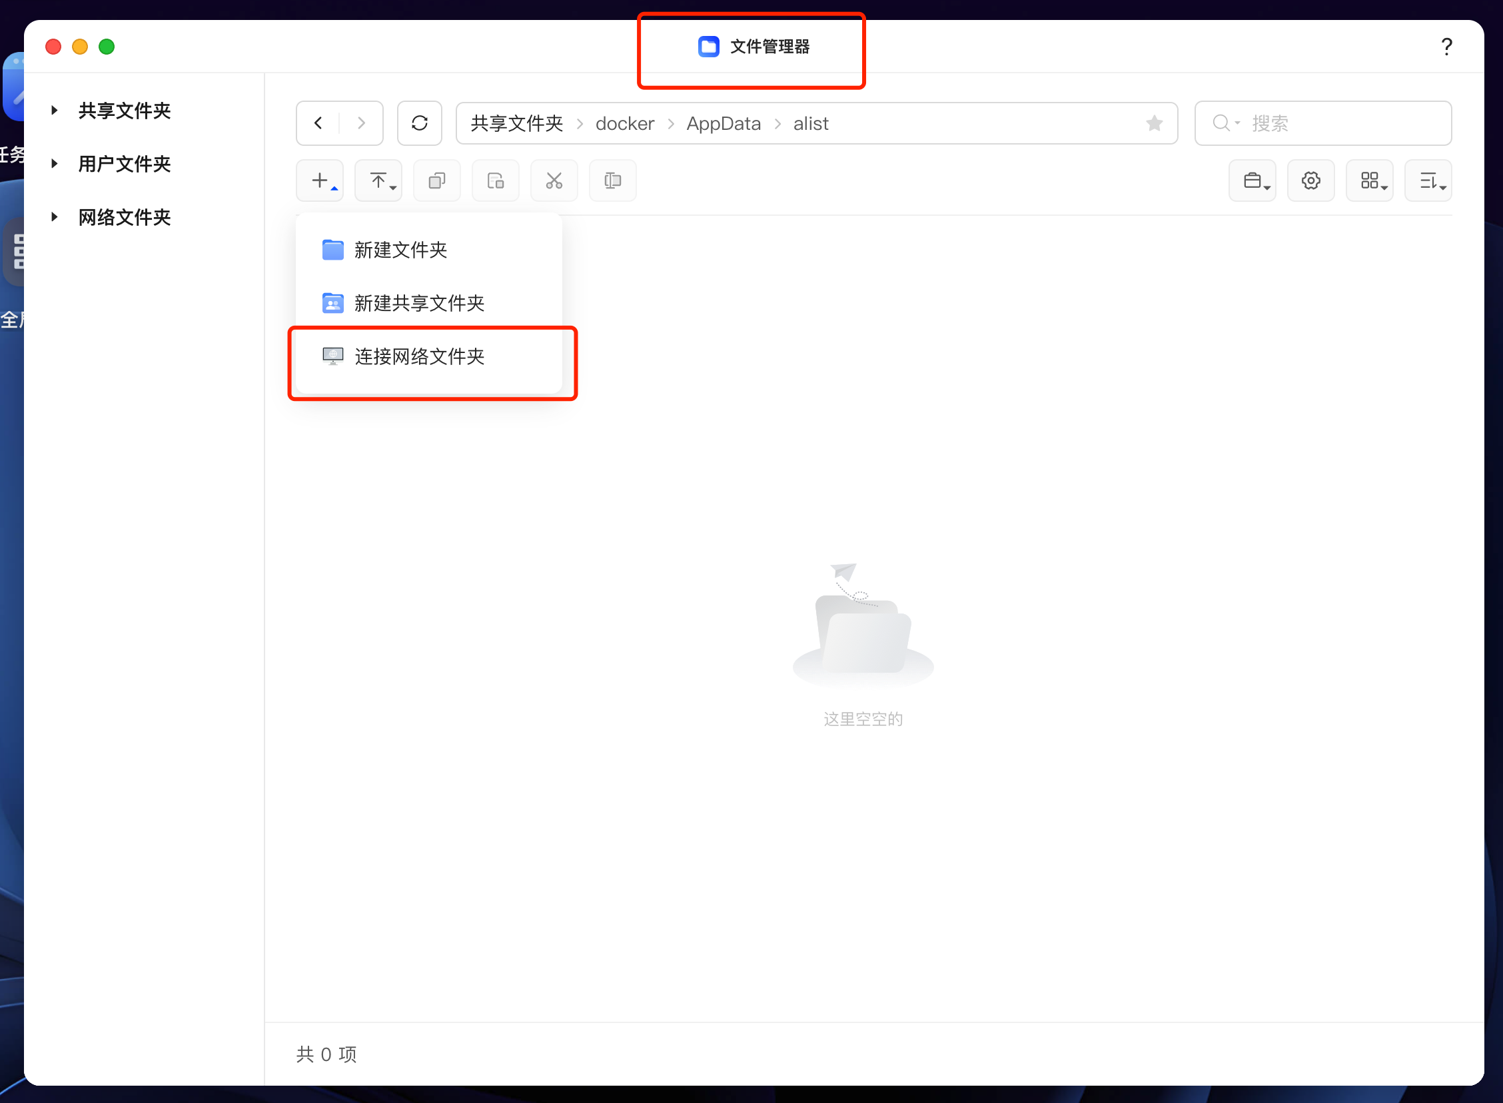Image resolution: width=1503 pixels, height=1103 pixels.
Task: Click alist in the breadcrumb path
Action: click(x=811, y=123)
